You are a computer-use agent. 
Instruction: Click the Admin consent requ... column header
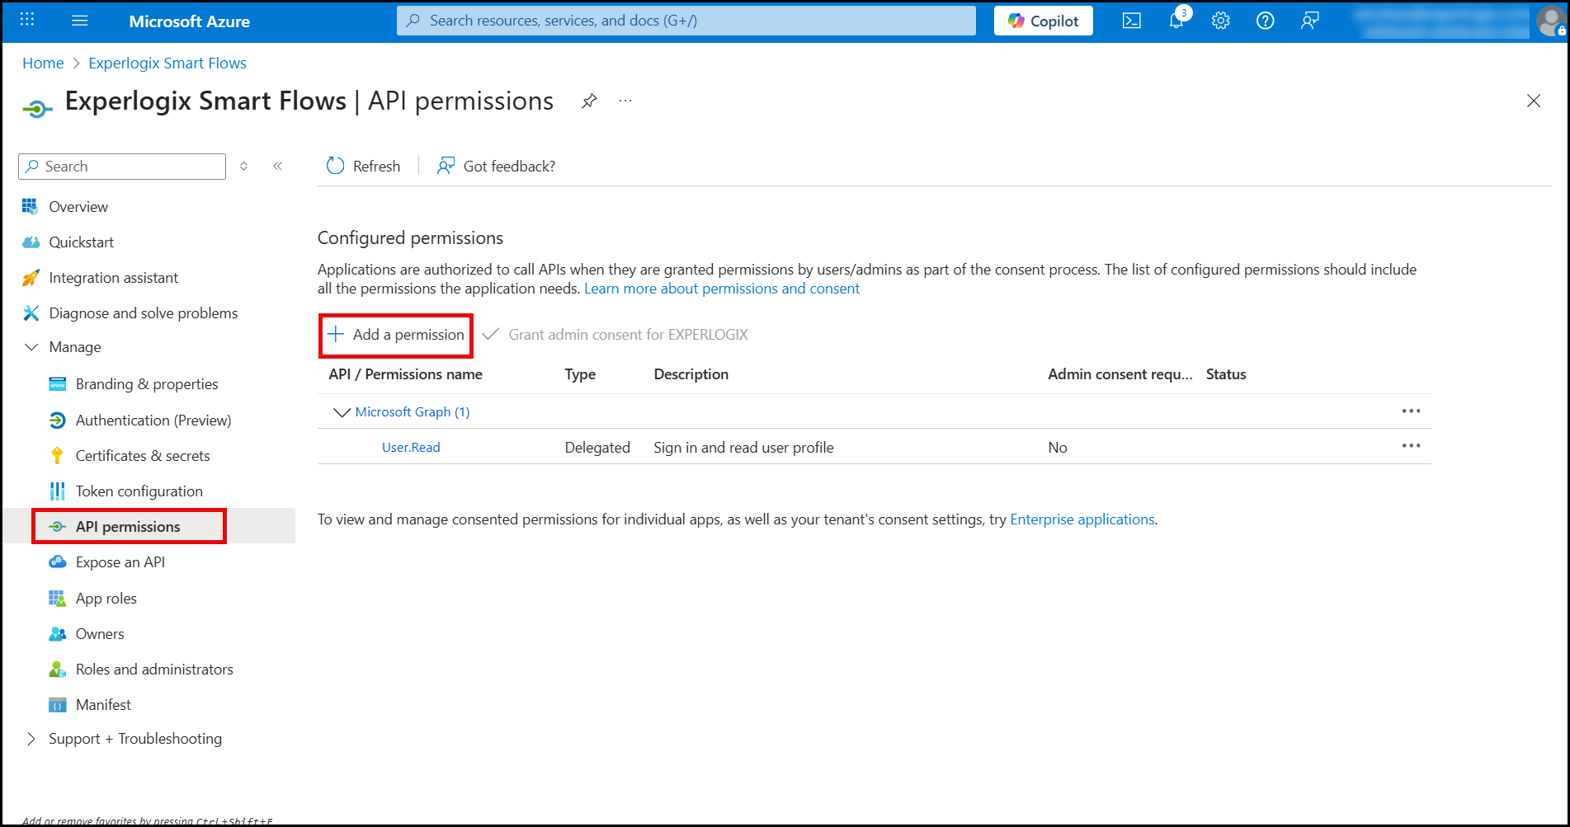[x=1120, y=374]
